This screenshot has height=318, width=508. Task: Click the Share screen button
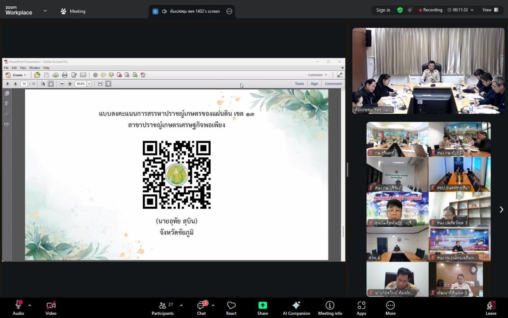point(263,308)
